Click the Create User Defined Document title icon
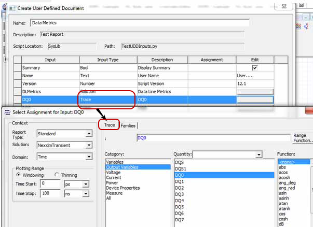 point(12,8)
